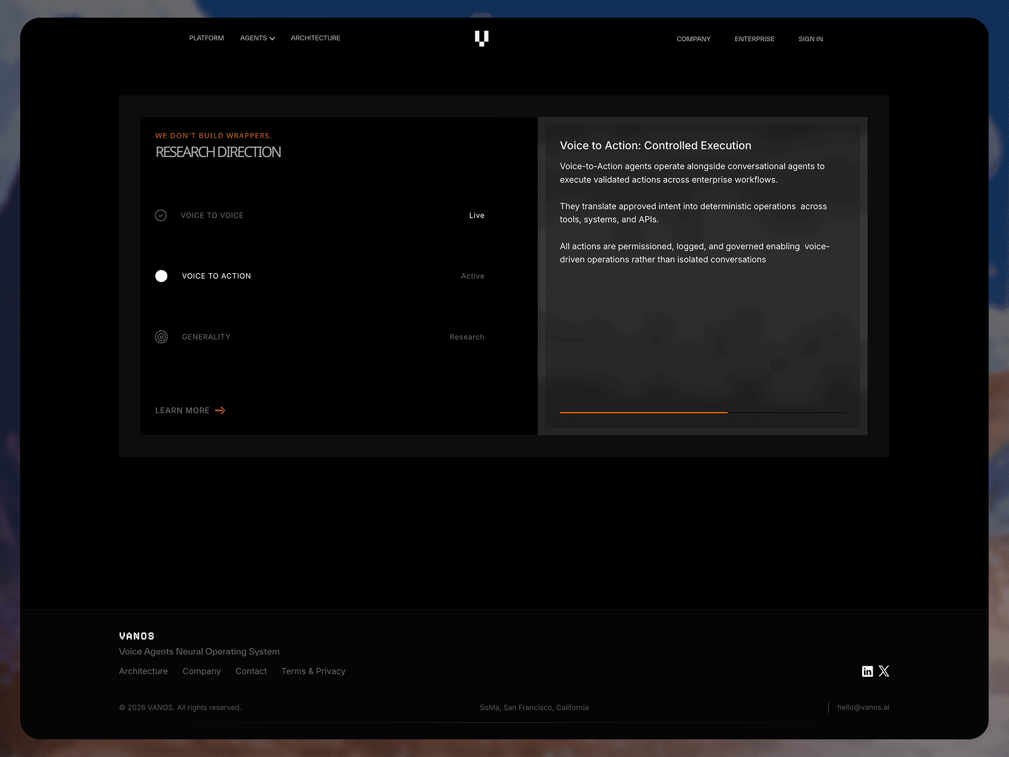Select the Voice to Action row
Viewport: 1009px width, 757px height.
click(x=320, y=276)
